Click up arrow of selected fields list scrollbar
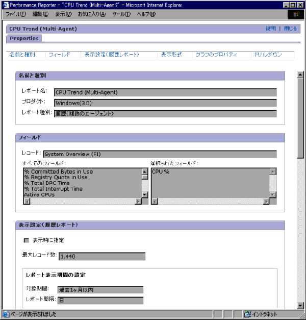The height and width of the screenshot is (320, 306). (x=273, y=171)
